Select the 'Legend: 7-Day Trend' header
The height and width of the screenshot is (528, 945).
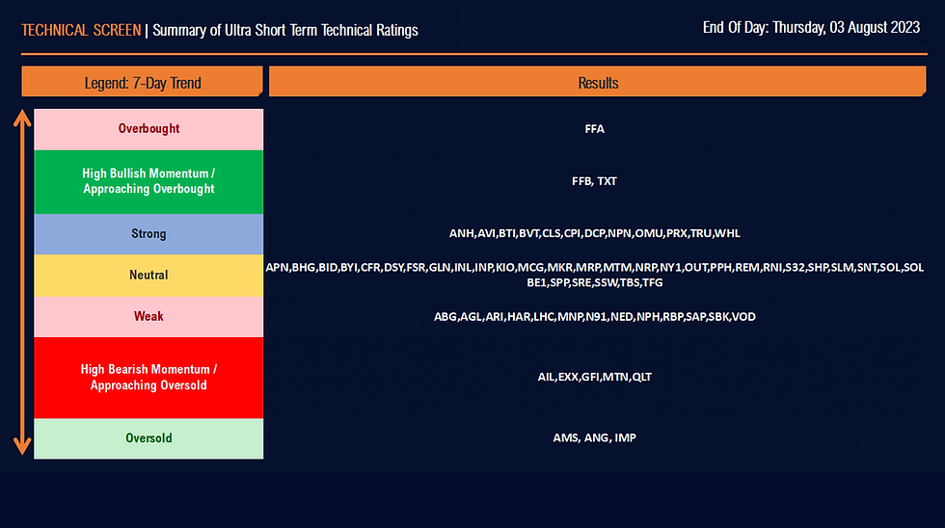coord(143,82)
